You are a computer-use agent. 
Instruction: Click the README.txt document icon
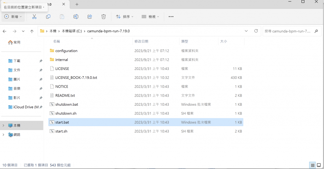coord(52,96)
